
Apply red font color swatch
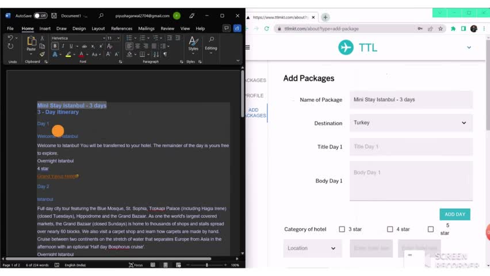click(x=81, y=55)
